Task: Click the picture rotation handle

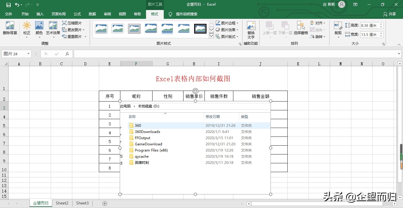Action: point(195,91)
